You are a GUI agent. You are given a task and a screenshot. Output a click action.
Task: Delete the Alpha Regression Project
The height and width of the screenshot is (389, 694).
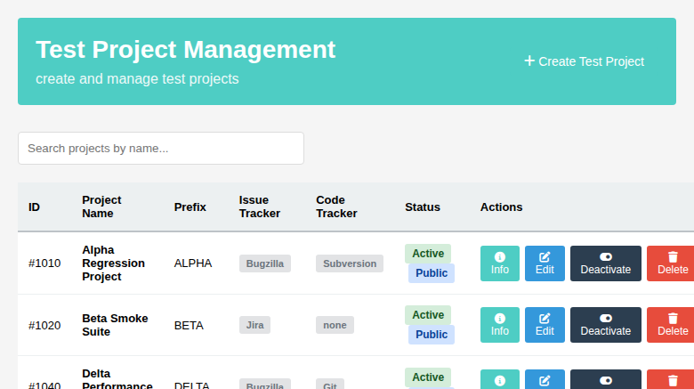click(673, 263)
